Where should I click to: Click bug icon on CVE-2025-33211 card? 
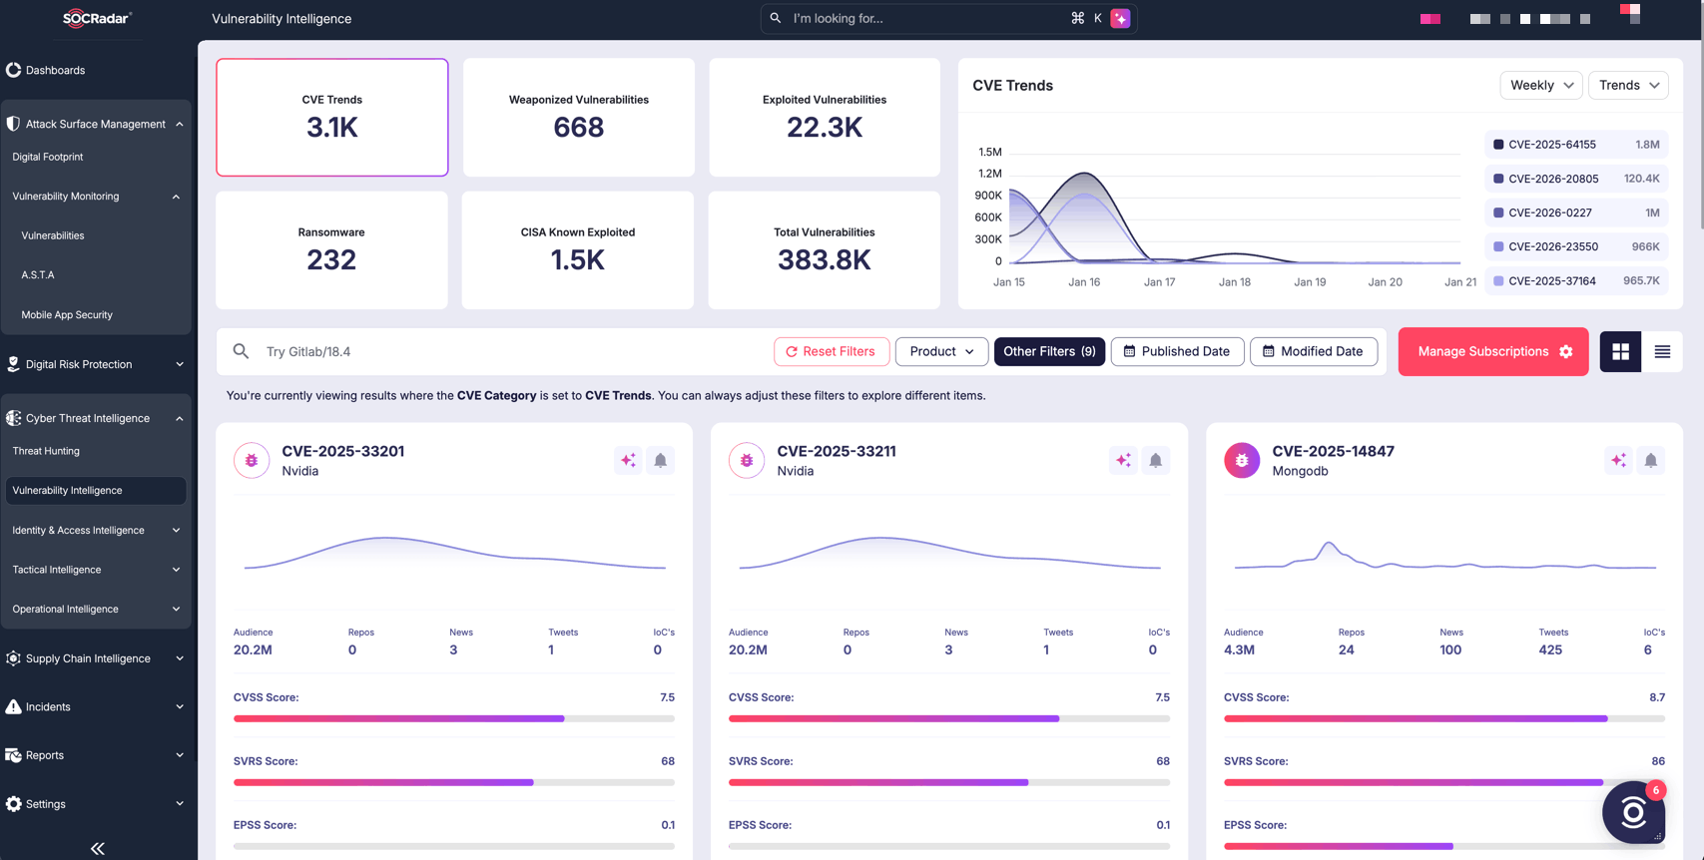tap(747, 460)
